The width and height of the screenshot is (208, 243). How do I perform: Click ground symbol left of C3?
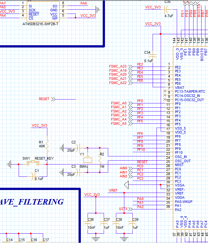click(61, 172)
